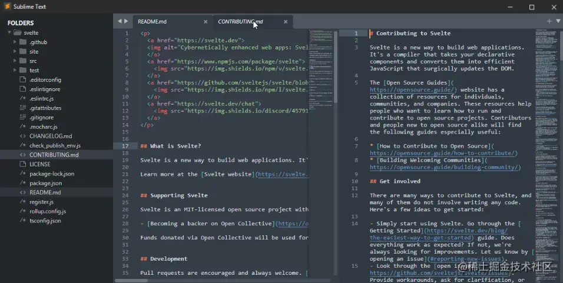
Task: Expand the test folder
Action: [15, 70]
